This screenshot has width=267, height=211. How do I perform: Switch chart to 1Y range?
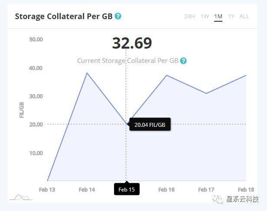(231, 16)
